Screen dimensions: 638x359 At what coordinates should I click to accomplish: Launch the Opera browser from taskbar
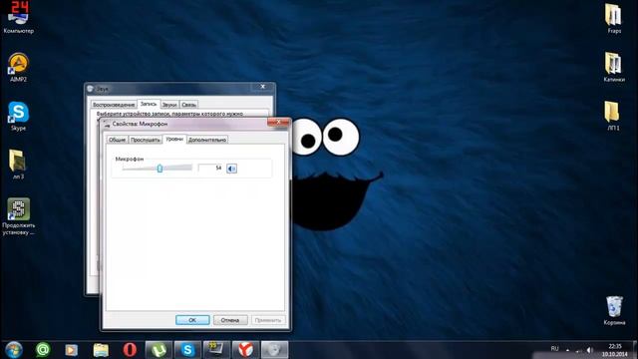click(130, 350)
